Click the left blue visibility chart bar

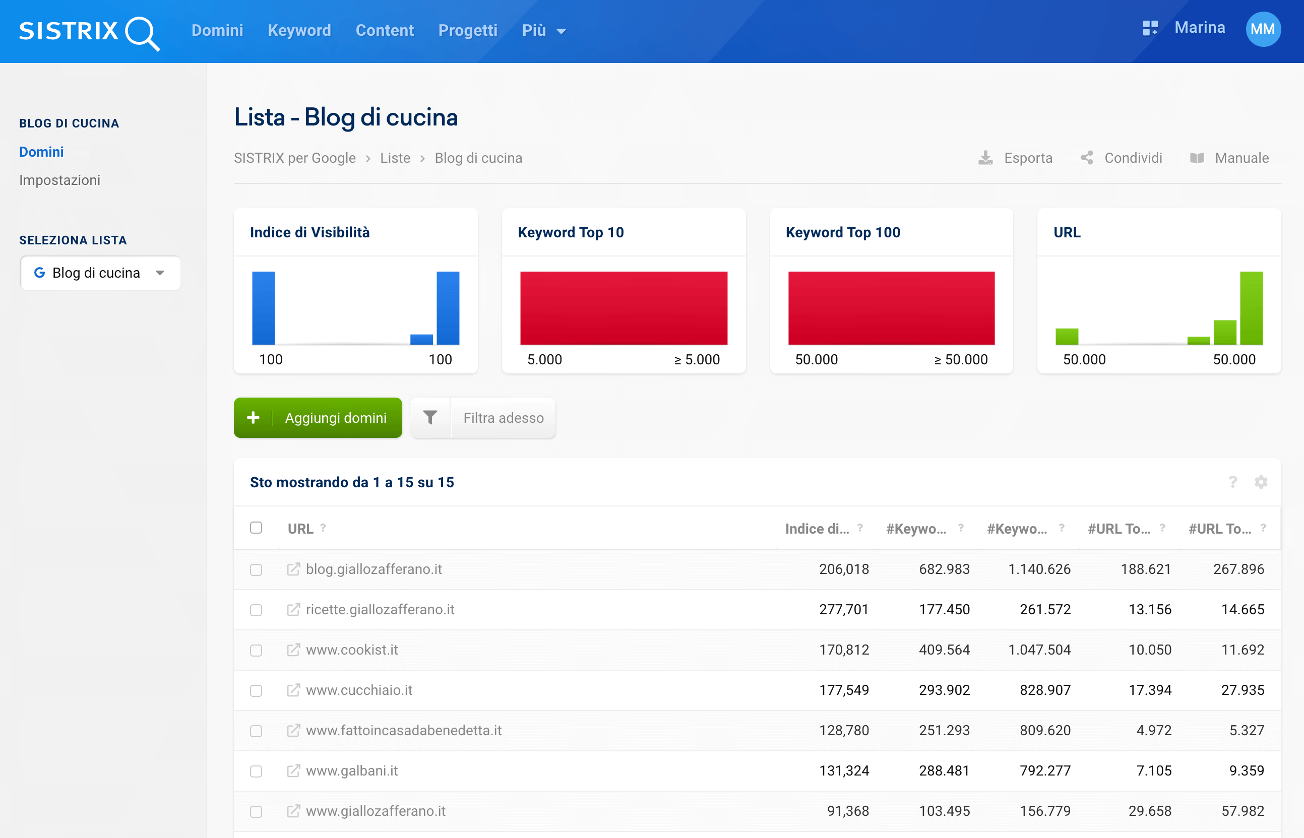click(x=264, y=308)
